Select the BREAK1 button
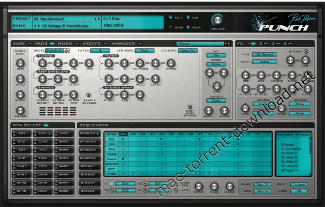 pyautogui.click(x=89, y=166)
